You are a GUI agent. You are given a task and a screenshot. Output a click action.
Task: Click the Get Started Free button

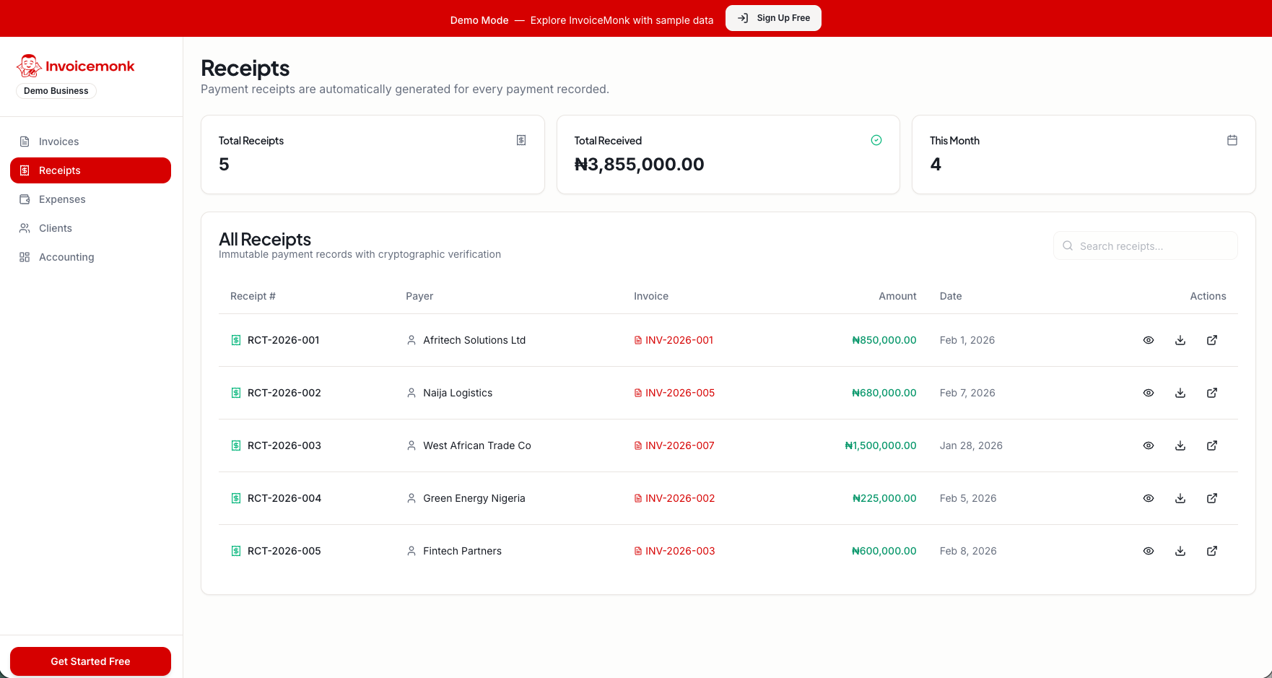[x=90, y=661]
